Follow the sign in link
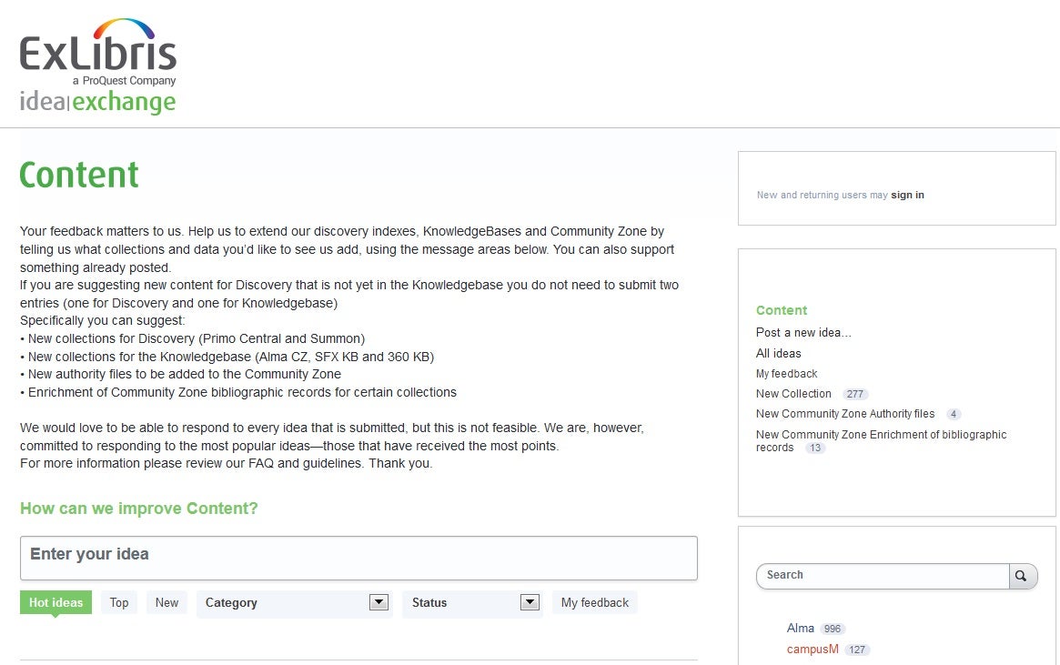 (x=907, y=196)
